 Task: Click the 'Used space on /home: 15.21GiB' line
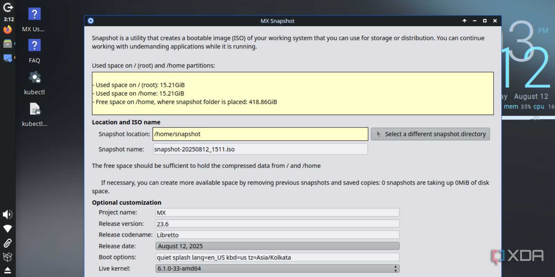(138, 93)
